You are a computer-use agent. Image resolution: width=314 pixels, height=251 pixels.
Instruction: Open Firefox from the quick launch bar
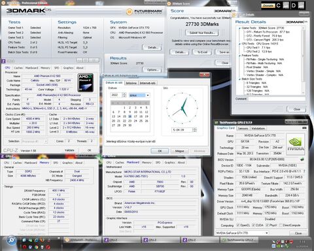(42, 240)
